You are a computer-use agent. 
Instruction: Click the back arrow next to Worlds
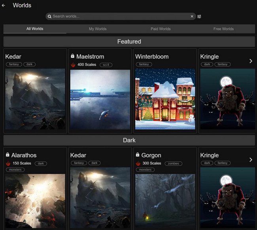pos(4,6)
